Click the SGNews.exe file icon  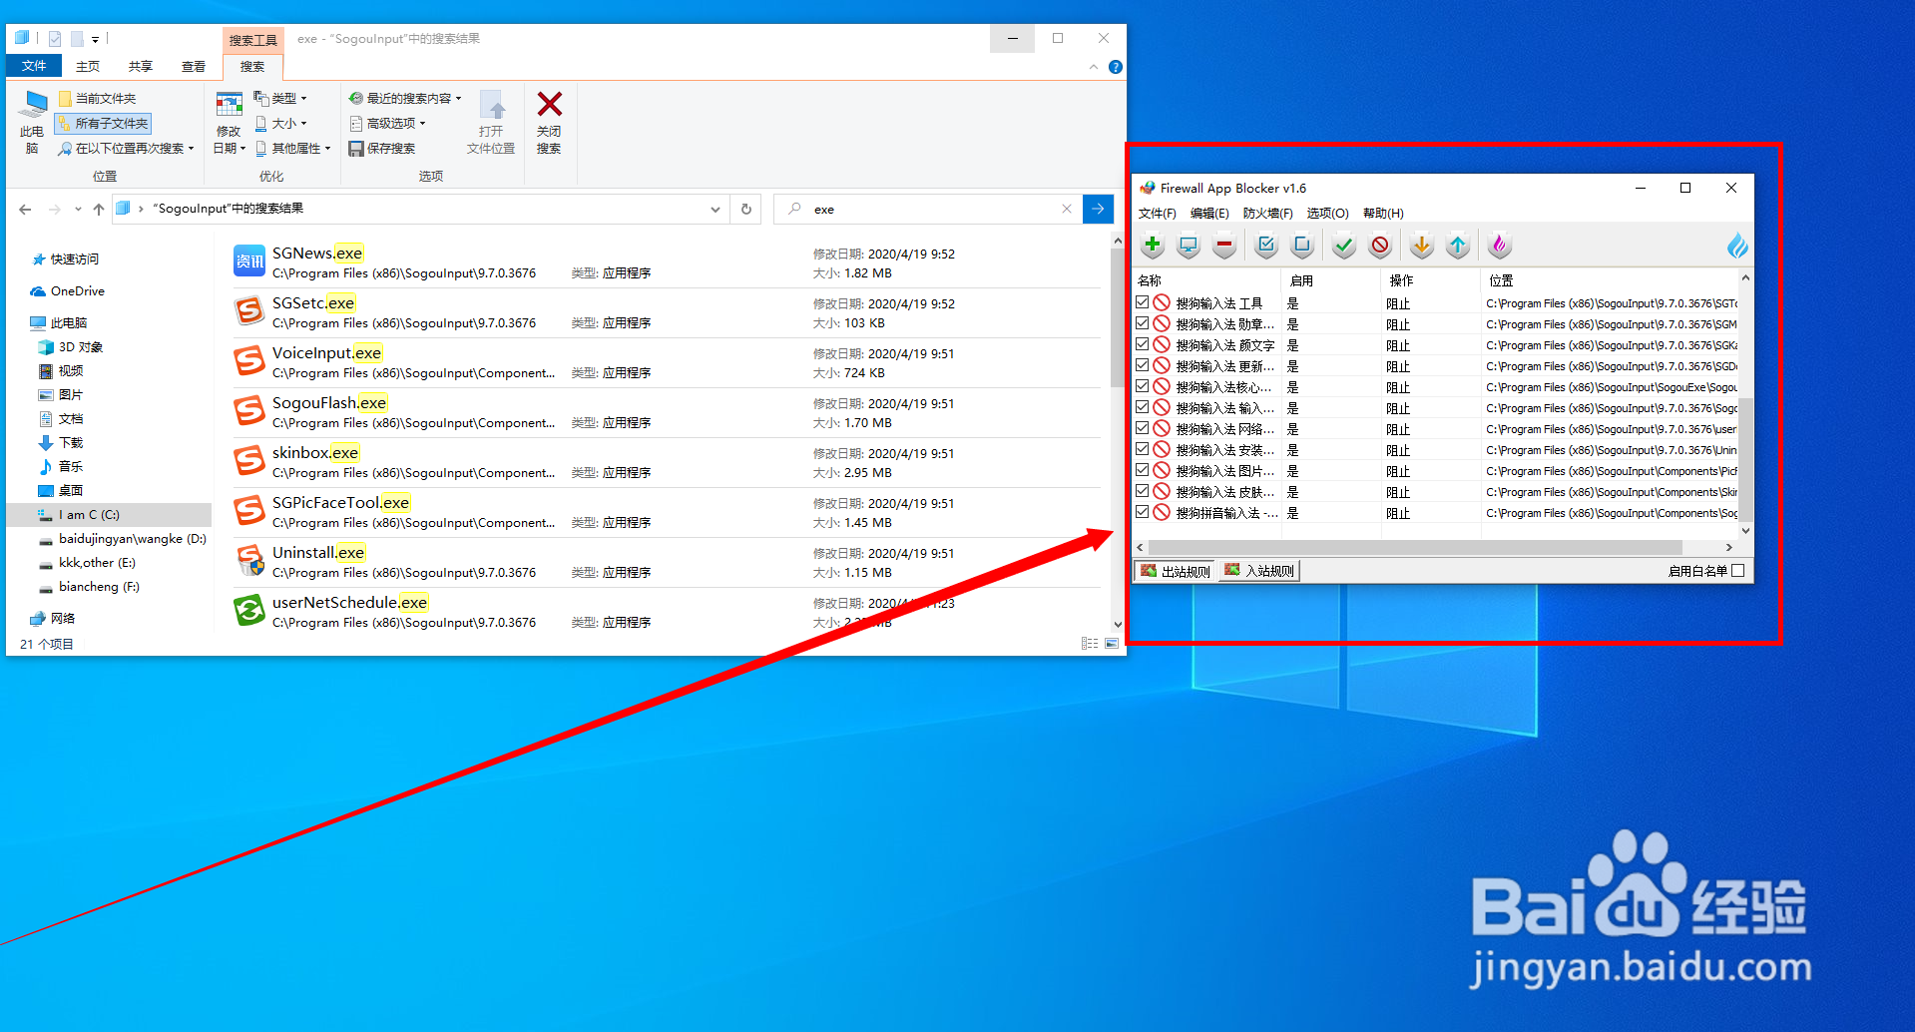(249, 261)
